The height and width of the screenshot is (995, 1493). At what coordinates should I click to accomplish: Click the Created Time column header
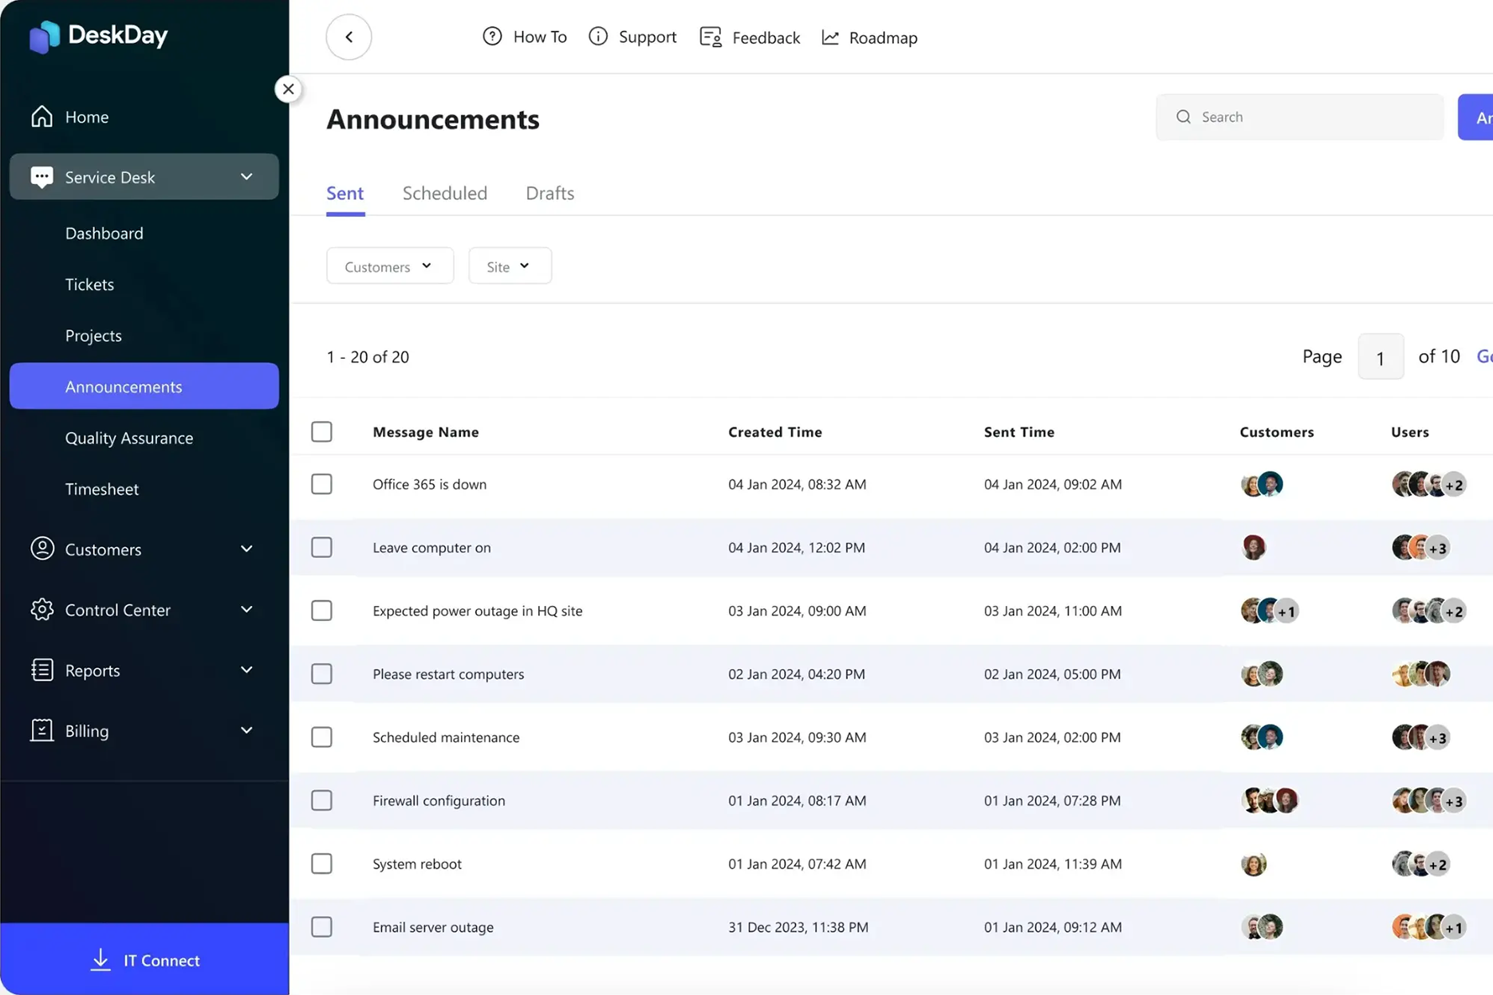(774, 431)
